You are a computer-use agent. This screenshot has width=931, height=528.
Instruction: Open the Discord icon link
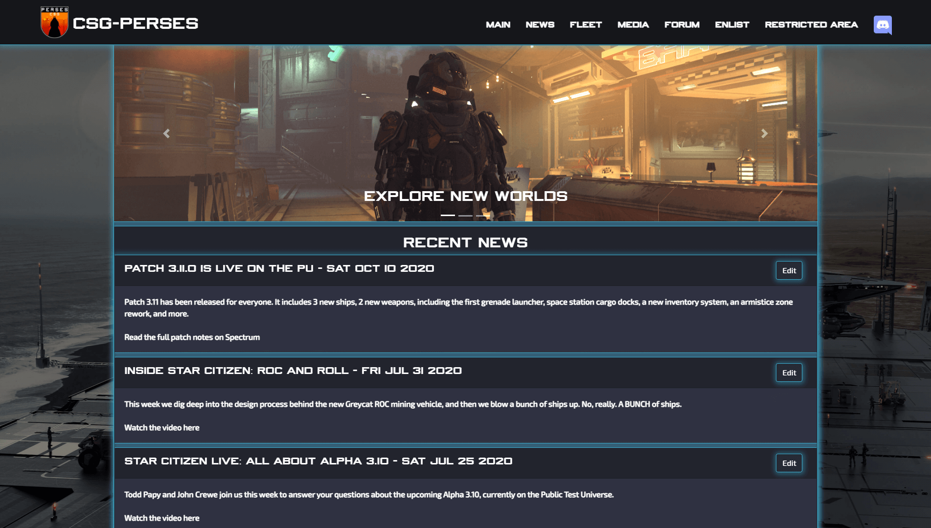[882, 25]
